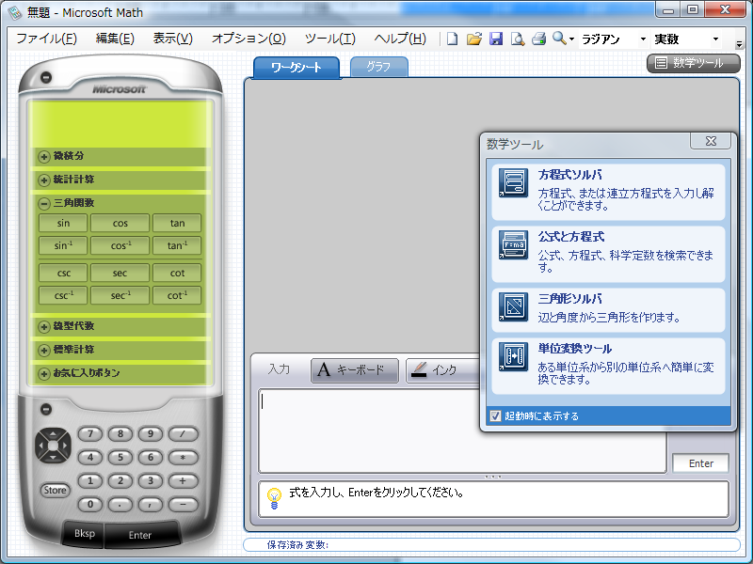Screen dimensions: 753x564
Task: Click the light bulb hint icon
Action: [274, 498]
